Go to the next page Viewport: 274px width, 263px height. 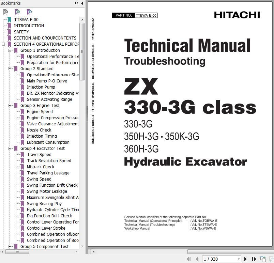245,259
